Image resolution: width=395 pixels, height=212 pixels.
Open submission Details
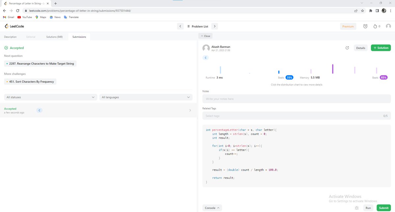tap(360, 48)
